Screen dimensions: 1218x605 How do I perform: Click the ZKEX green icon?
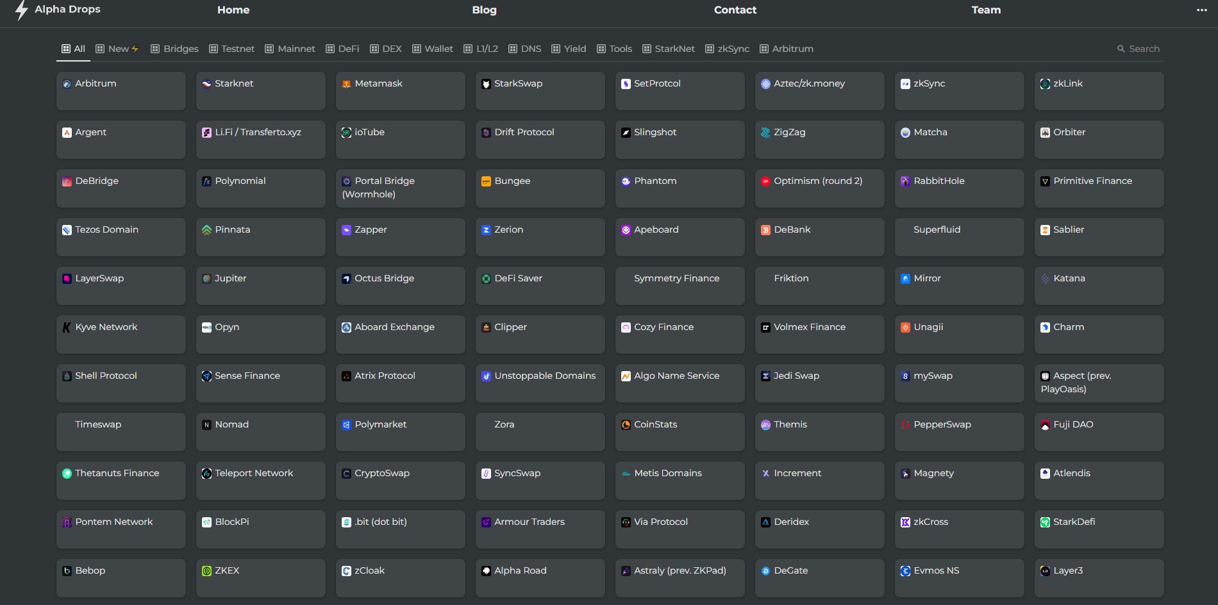(x=206, y=571)
